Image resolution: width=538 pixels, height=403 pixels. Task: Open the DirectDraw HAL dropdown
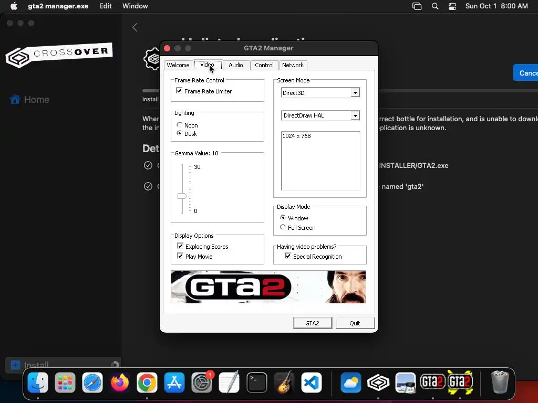coord(355,116)
